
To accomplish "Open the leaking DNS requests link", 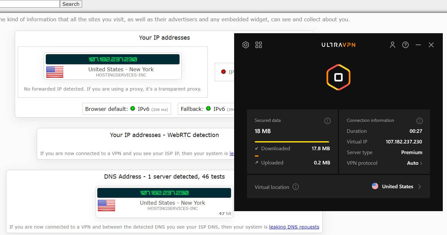I will coord(294,227).
